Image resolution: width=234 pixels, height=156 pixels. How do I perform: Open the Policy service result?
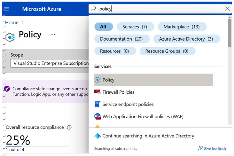pos(153,80)
